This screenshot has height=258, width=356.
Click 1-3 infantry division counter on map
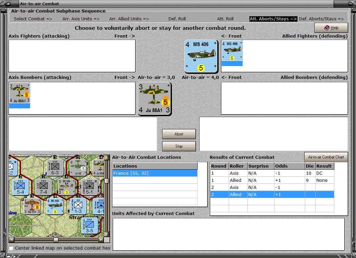tap(78, 206)
